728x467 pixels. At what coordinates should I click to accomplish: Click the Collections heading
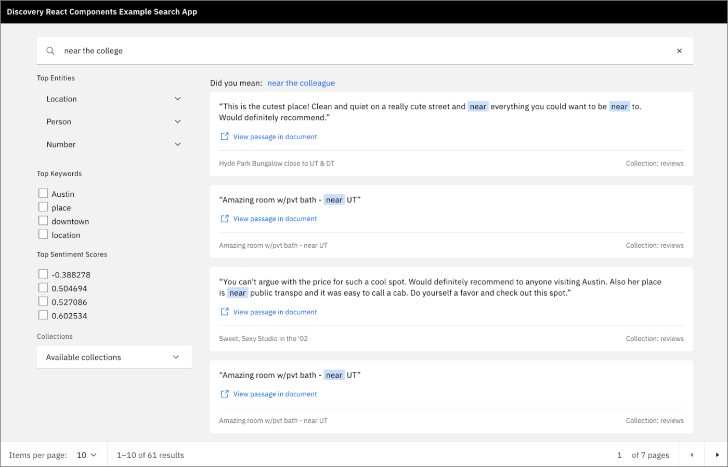(55, 337)
